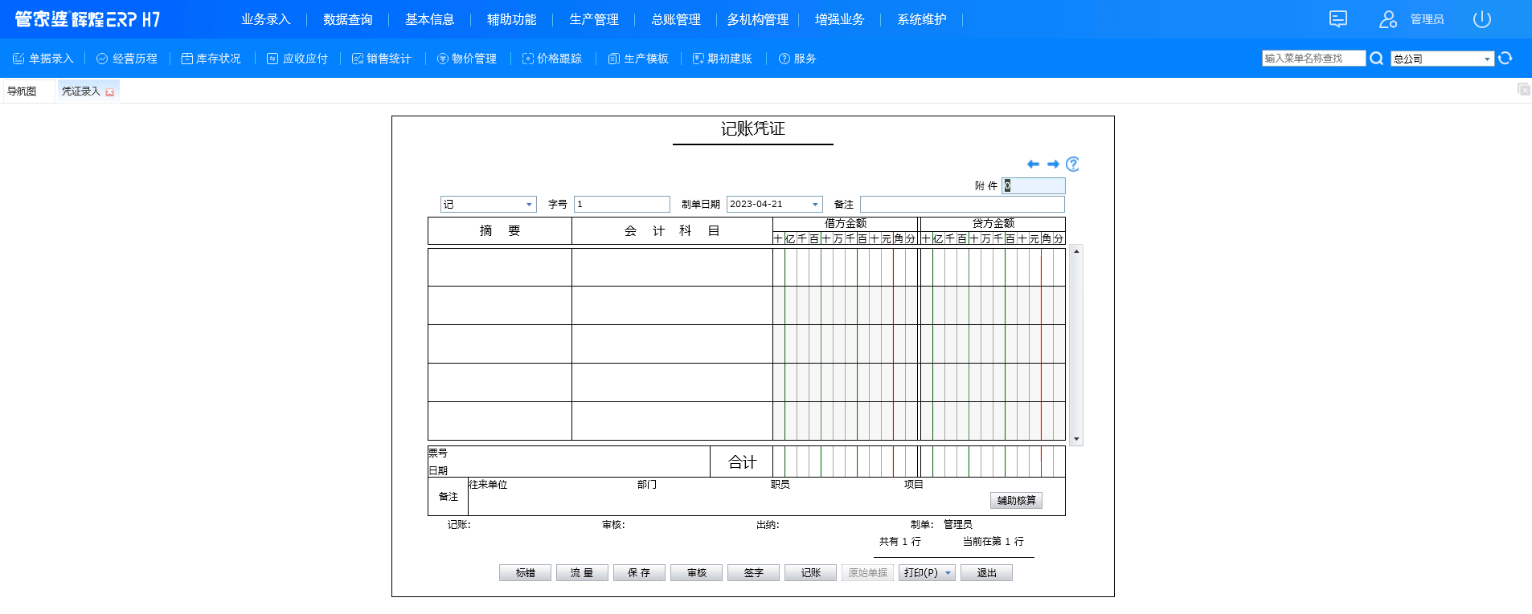
Task: Click first row 摘要 cell
Action: point(500,267)
